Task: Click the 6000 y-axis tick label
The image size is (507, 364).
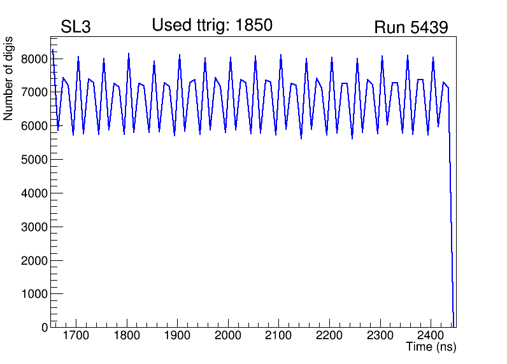Action: point(35,126)
